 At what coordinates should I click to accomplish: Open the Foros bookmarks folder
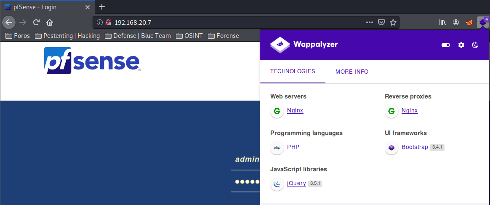(18, 36)
